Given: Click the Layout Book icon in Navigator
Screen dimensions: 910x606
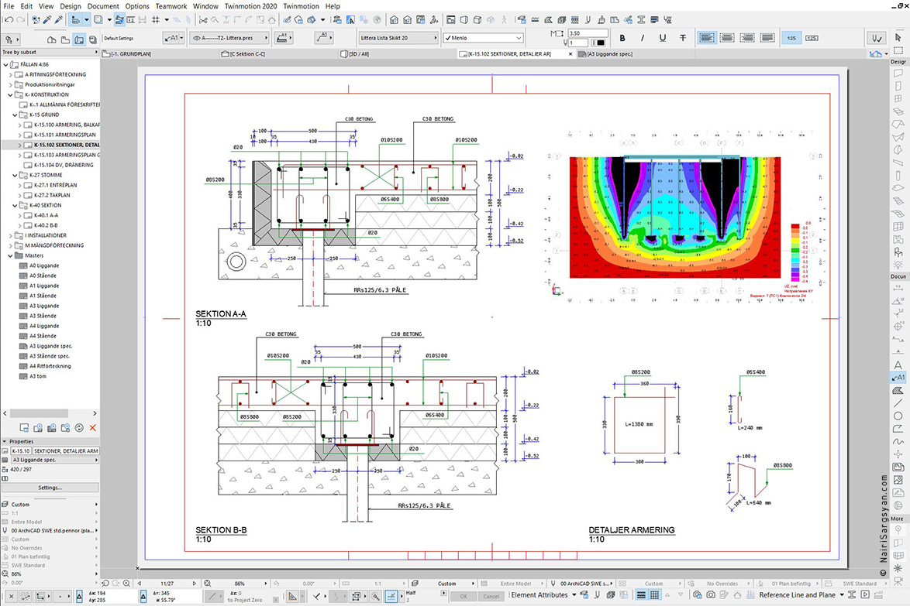Looking at the screenshot, I should tap(79, 39).
